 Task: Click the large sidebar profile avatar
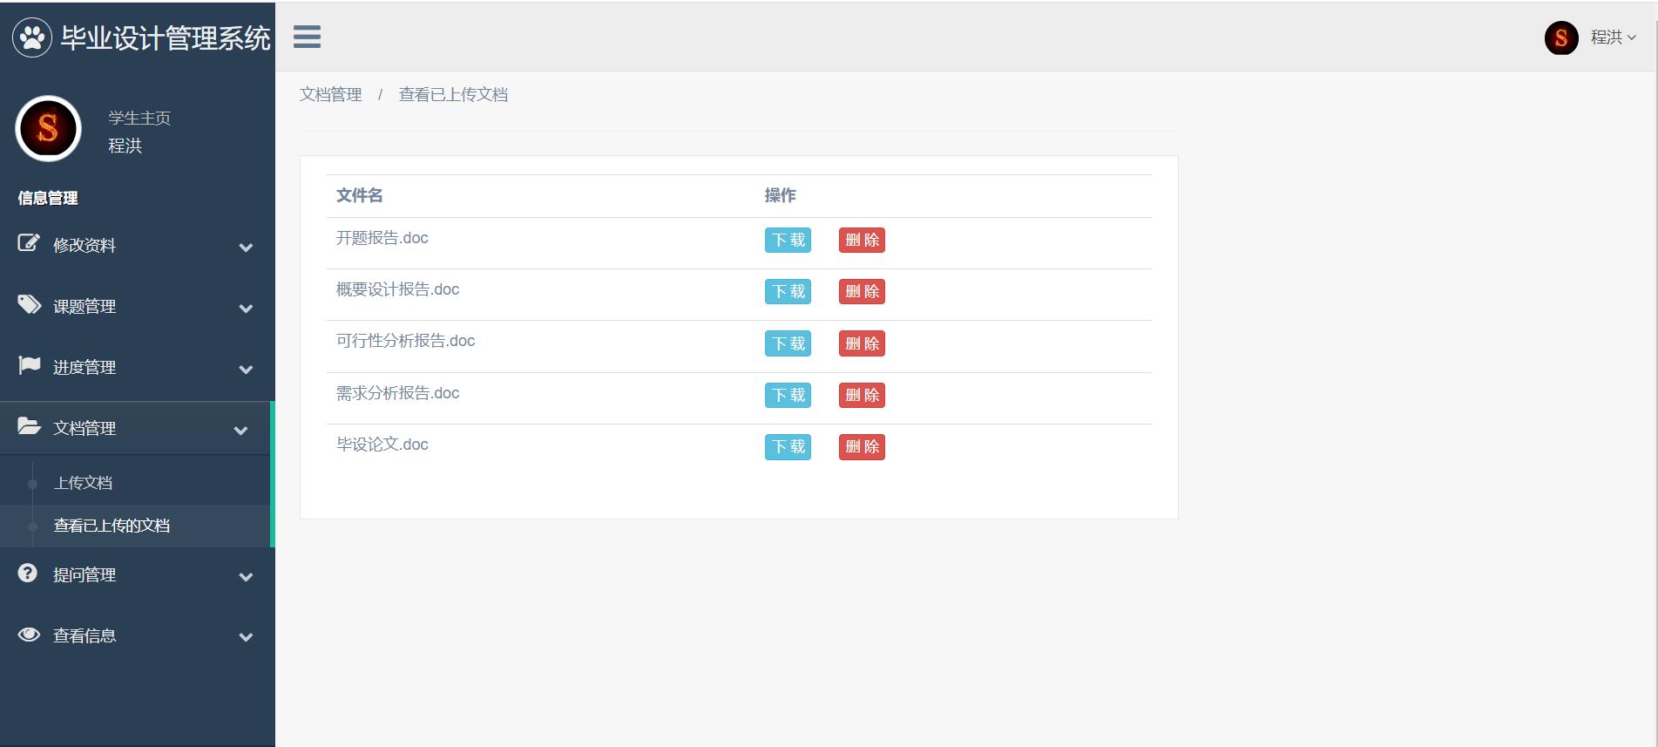point(49,129)
